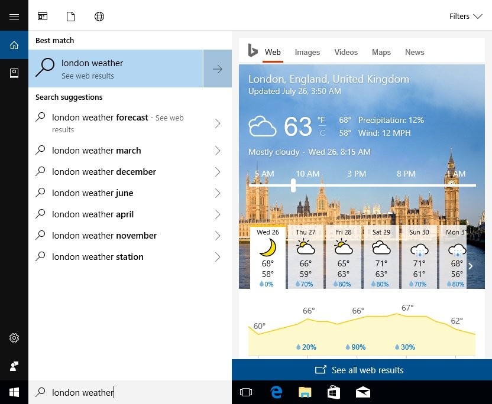Open the Settings gear in the sidebar
Screen dimensions: 492x404
click(x=14, y=338)
